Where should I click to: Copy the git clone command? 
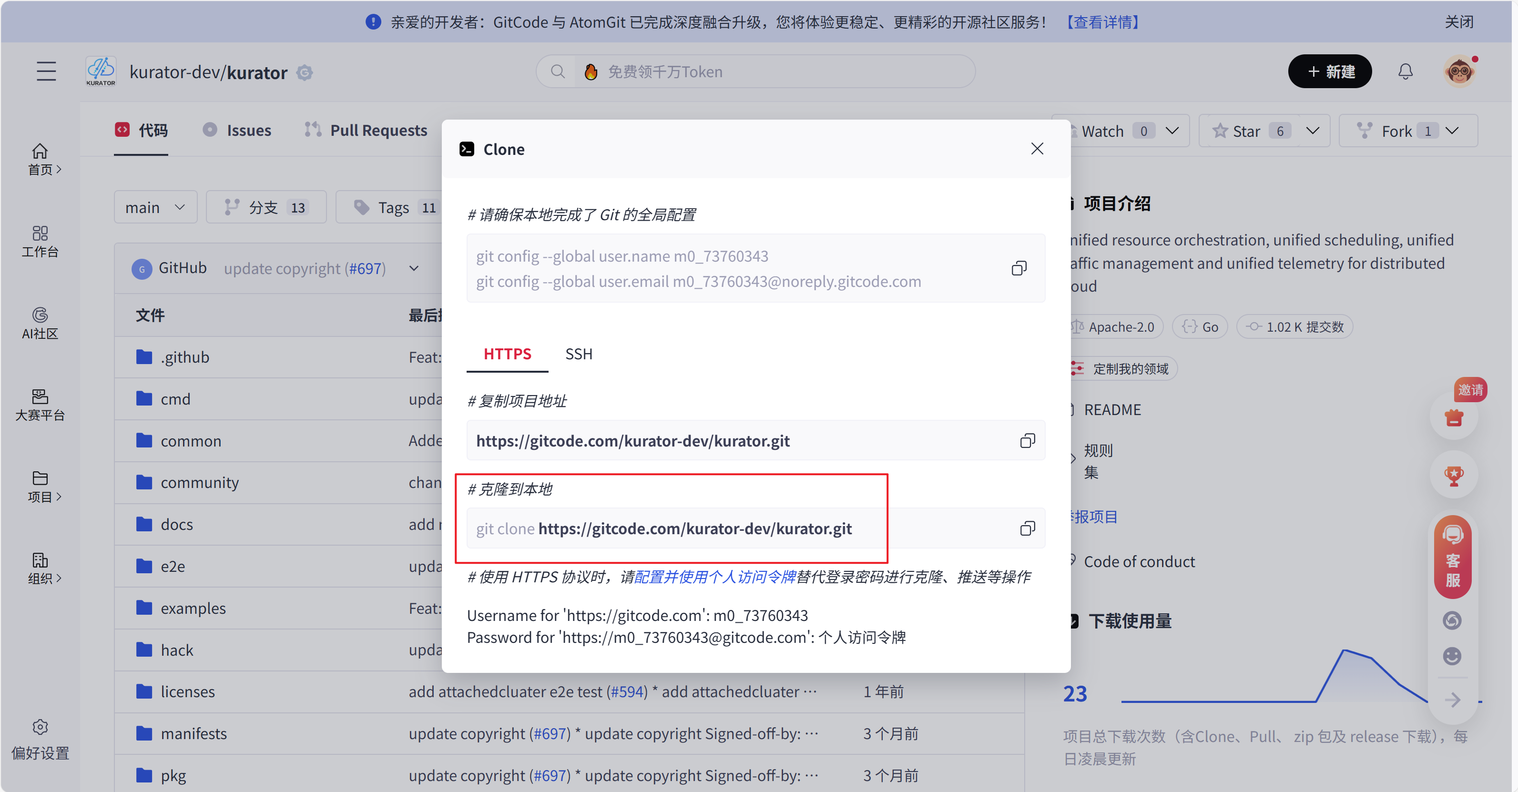1028,528
